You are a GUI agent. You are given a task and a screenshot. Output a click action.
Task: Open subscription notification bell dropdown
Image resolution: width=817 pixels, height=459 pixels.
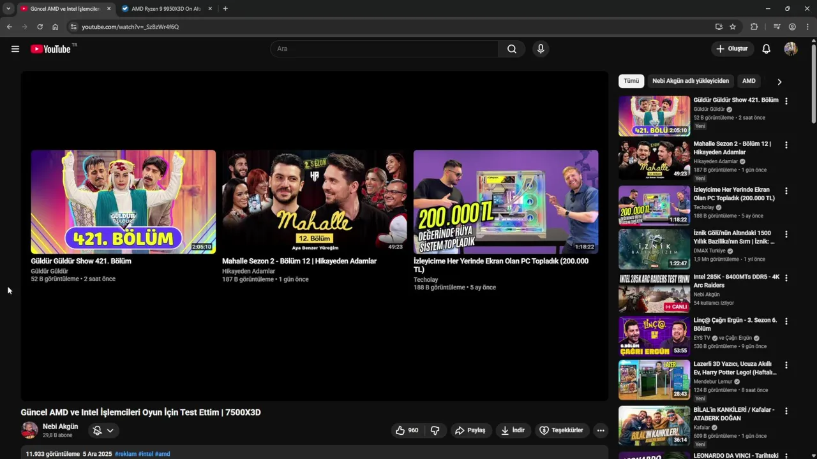(x=103, y=430)
